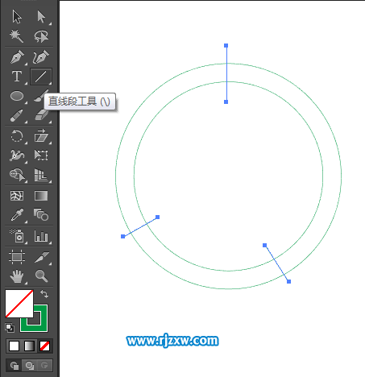Screen dimensions: 365x377
Task: Pick the Rotate tool
Action: pyautogui.click(x=17, y=136)
